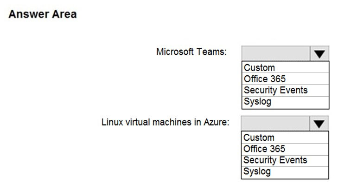
Task: Select Custom under Linux virtual machines
Action: pos(285,138)
